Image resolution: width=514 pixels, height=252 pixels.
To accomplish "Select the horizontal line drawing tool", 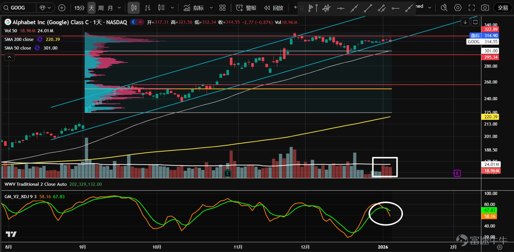I will pos(341,8).
